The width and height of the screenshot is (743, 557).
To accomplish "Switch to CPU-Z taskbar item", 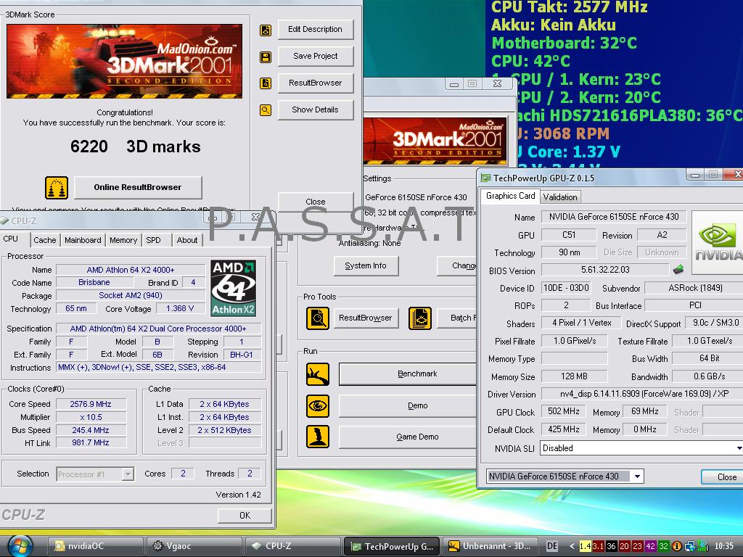I will pos(293,546).
